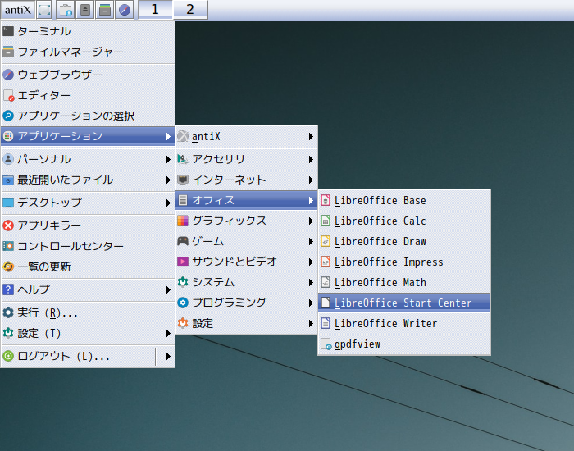Click the gamepad icon of ゲーム

click(183, 241)
